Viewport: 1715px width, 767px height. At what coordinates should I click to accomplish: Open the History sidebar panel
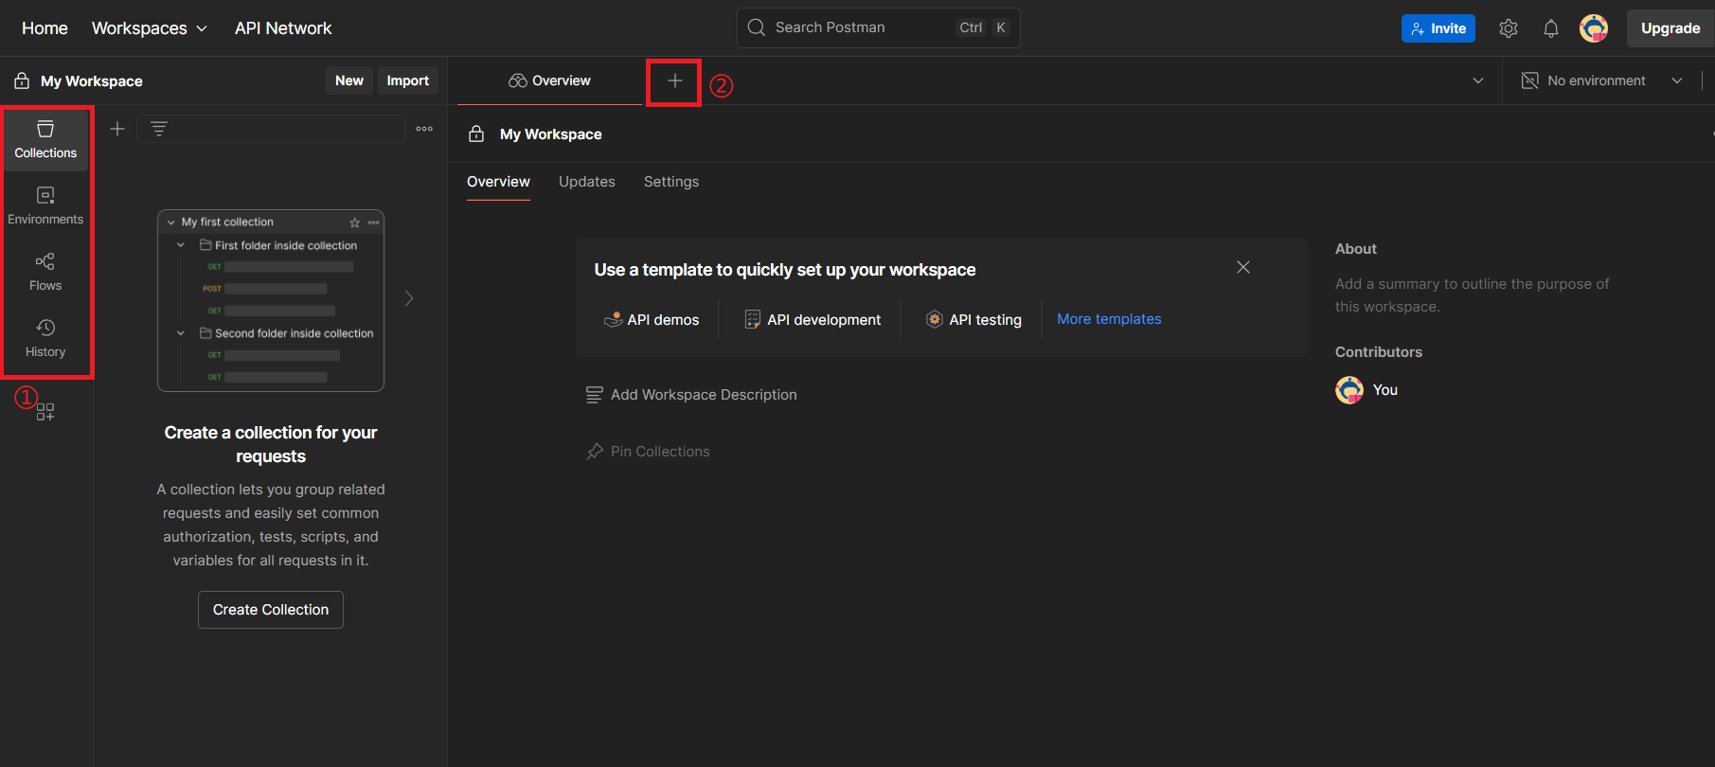(x=45, y=339)
